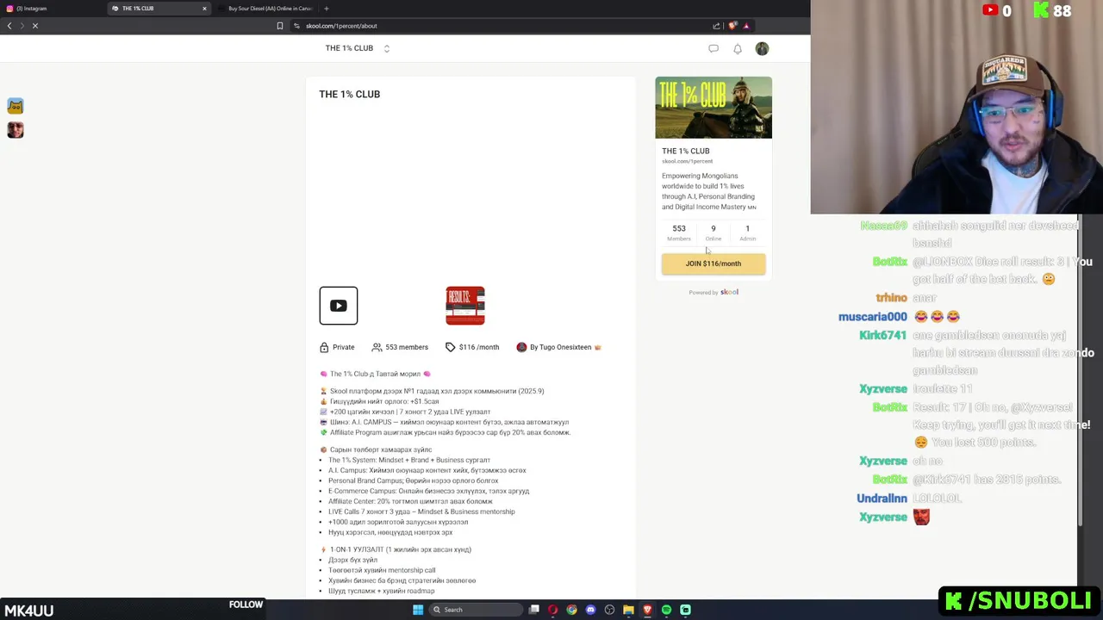
Task: Click the browser forward arrow
Action: (x=22, y=26)
